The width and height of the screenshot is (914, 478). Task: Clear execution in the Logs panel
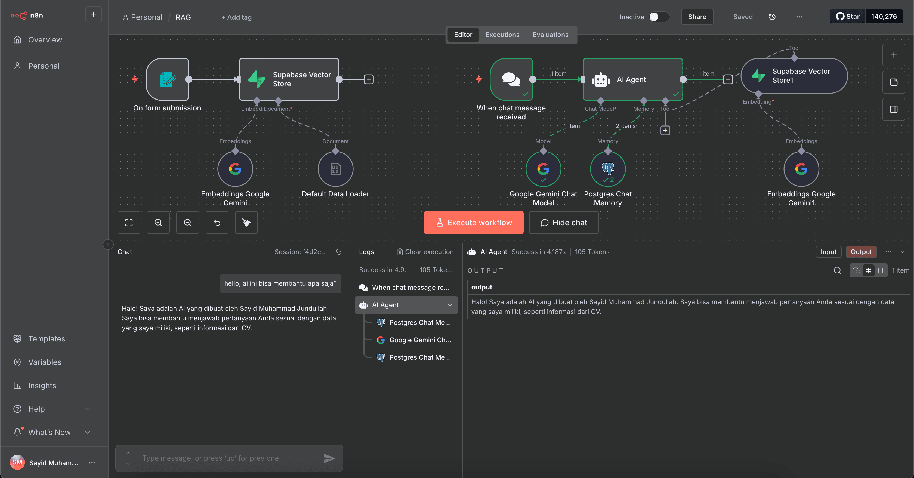[x=425, y=252]
